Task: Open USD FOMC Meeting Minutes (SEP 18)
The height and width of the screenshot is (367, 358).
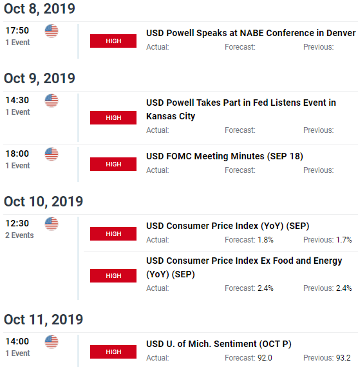Action: [225, 156]
